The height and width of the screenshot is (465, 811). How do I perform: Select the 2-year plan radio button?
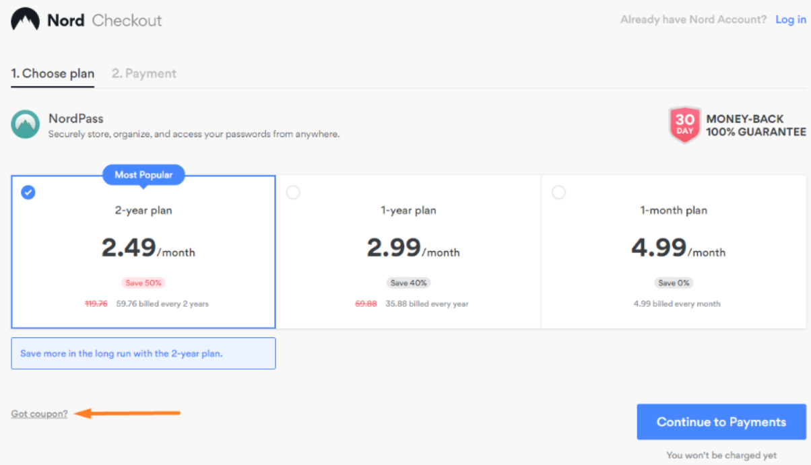click(x=28, y=192)
